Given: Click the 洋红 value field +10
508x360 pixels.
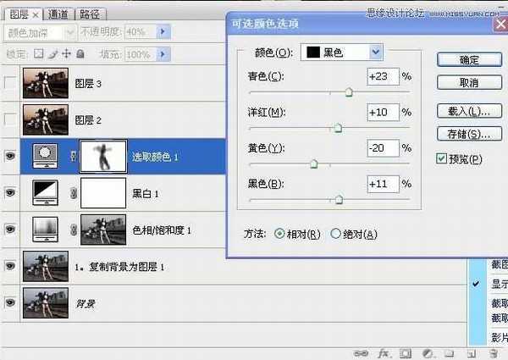Looking at the screenshot, I should pos(383,113).
